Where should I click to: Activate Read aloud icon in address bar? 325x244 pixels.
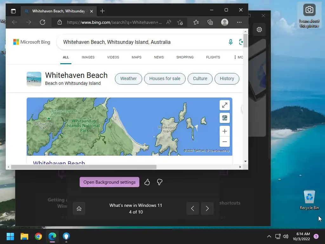click(169, 22)
